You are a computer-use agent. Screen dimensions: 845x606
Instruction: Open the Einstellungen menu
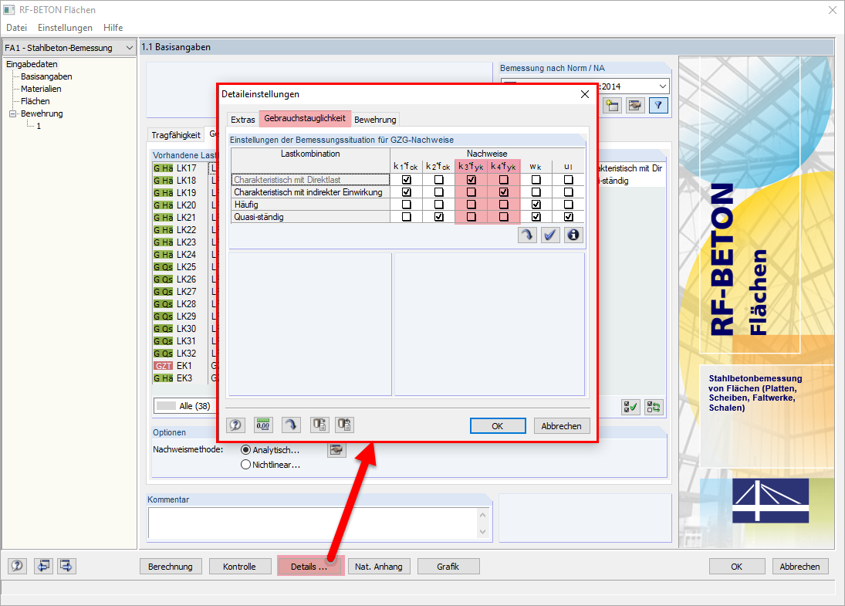(65, 28)
